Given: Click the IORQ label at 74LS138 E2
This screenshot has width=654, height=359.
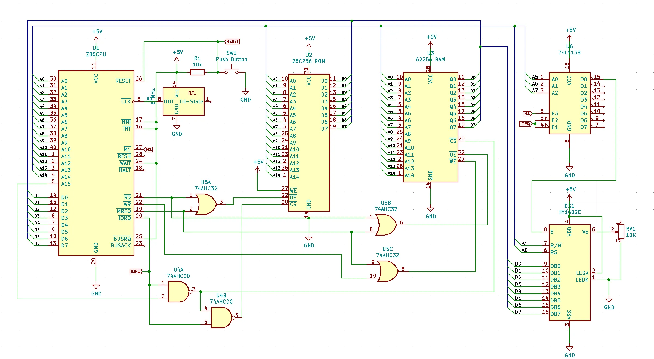Looking at the screenshot, I should tap(525, 124).
